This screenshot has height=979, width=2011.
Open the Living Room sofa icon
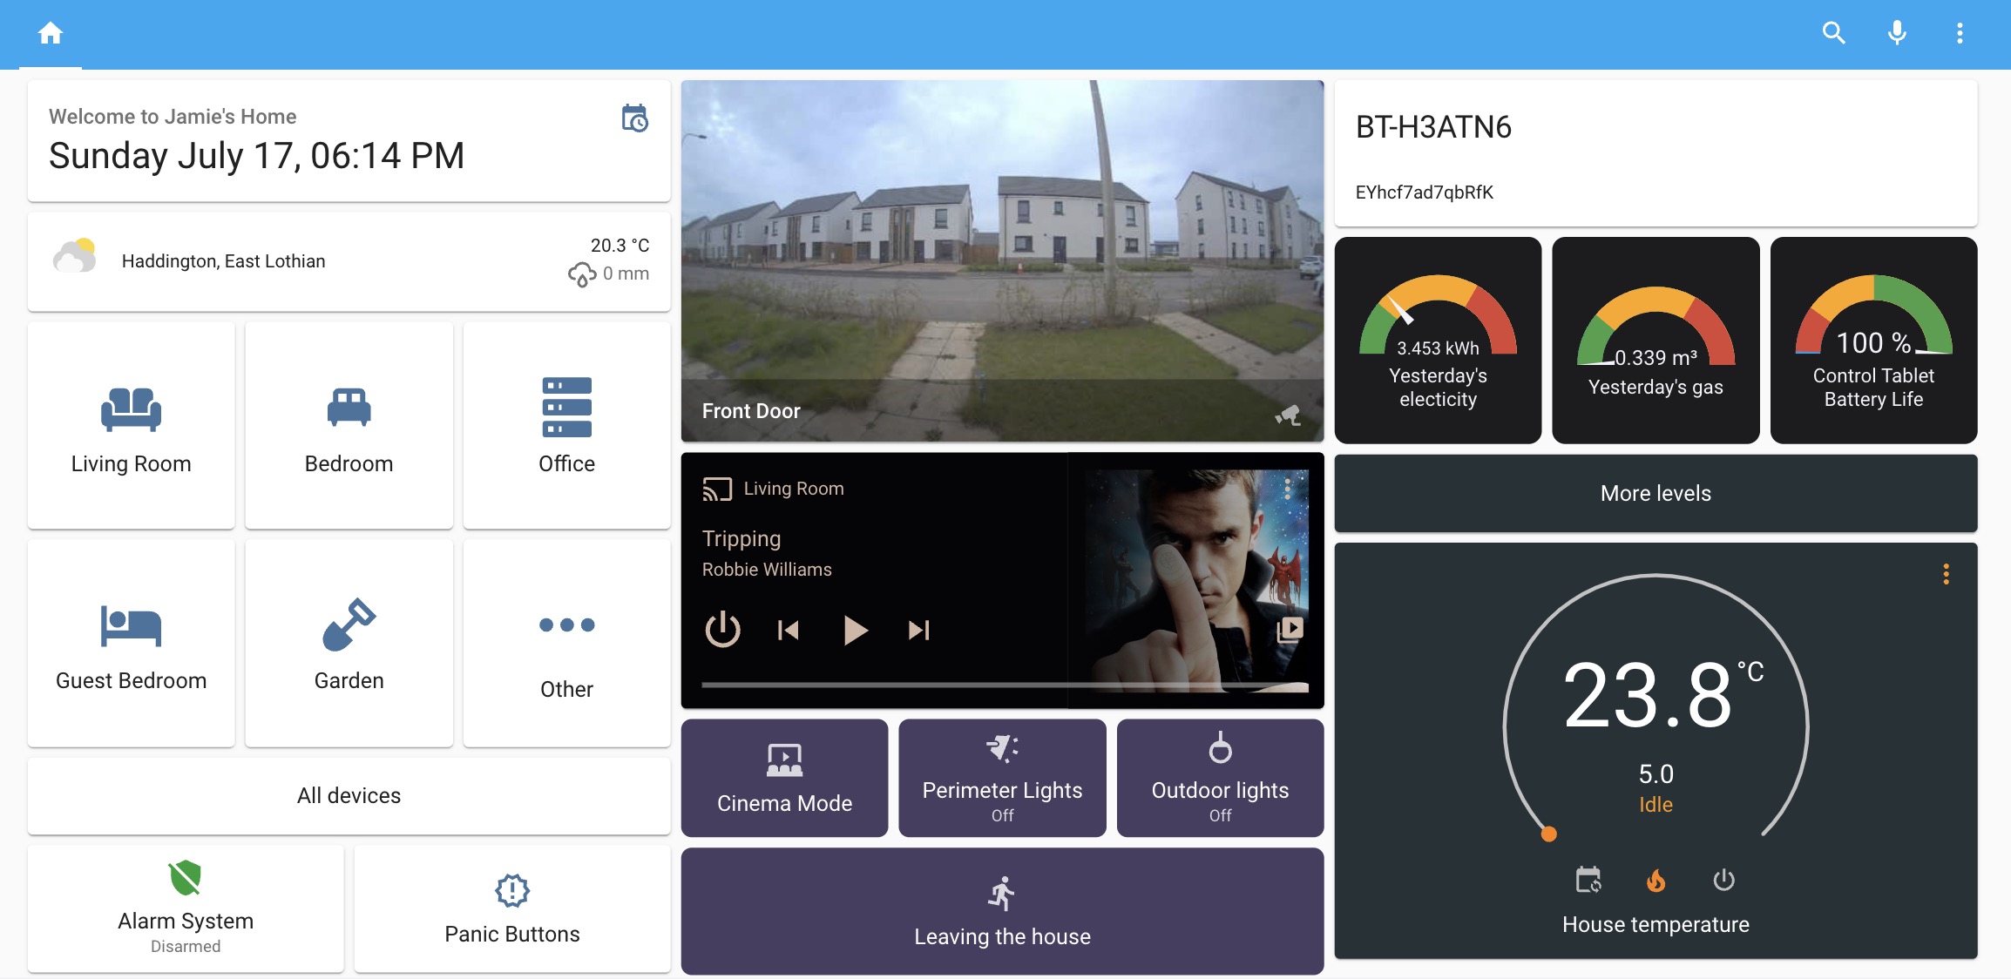pyautogui.click(x=131, y=408)
